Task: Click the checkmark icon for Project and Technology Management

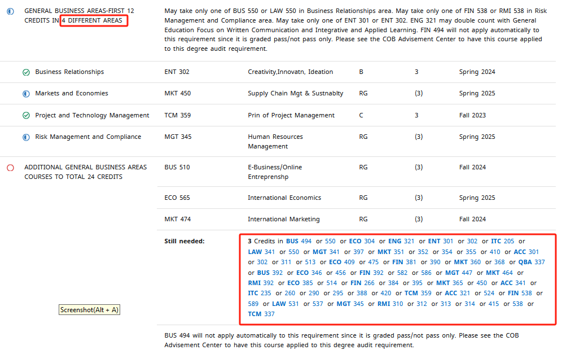Action: pos(26,116)
